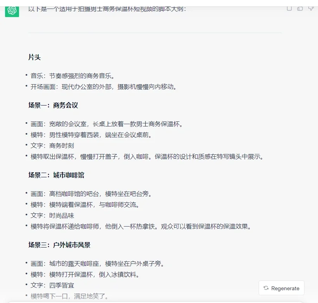Click the Regenerate button

281,288
